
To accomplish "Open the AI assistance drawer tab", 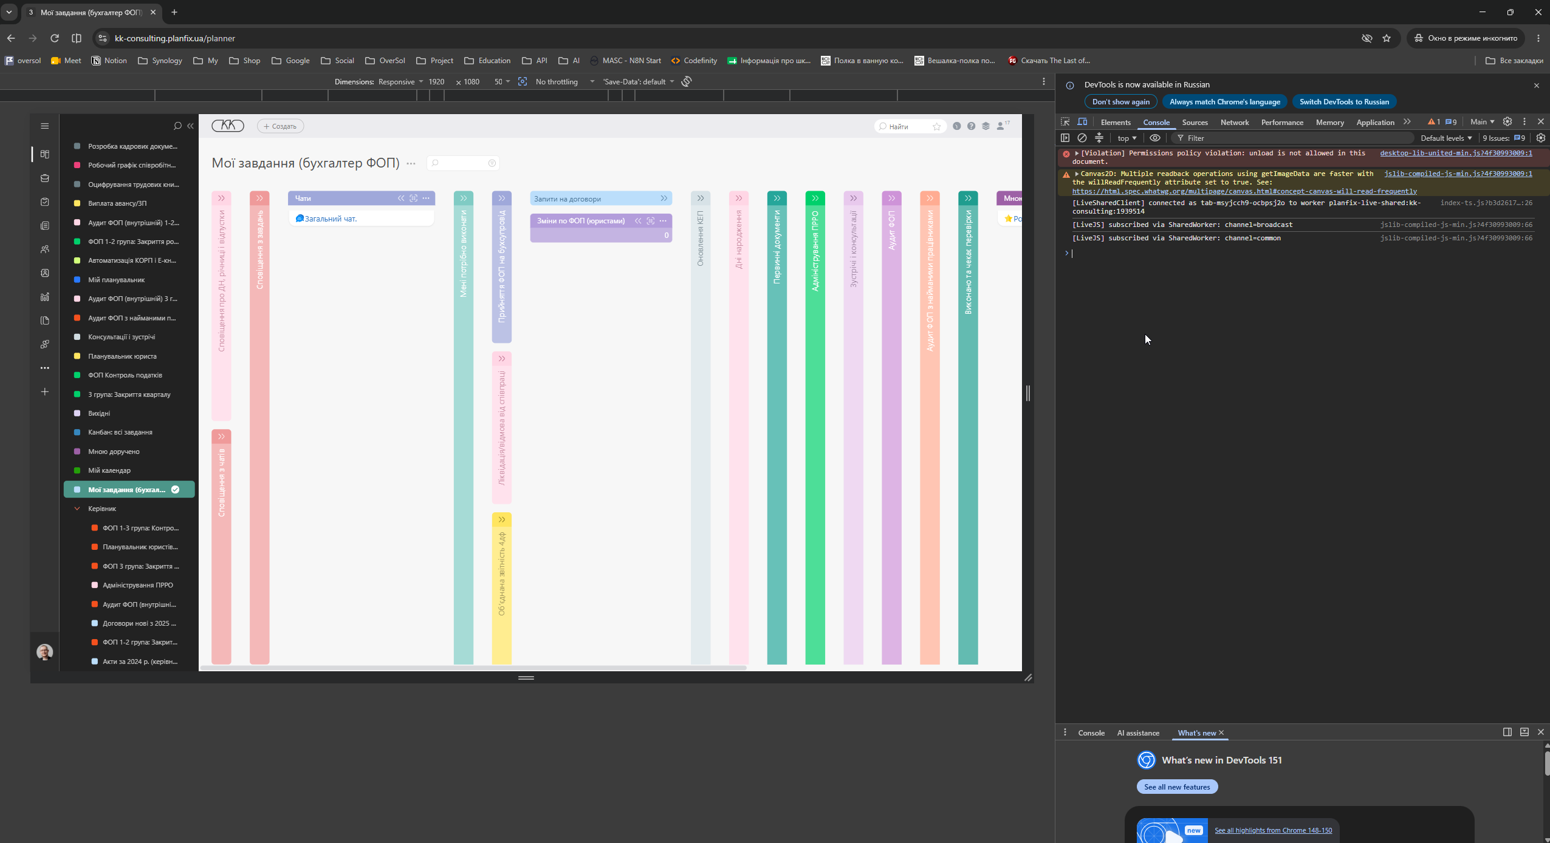I will tap(1137, 733).
